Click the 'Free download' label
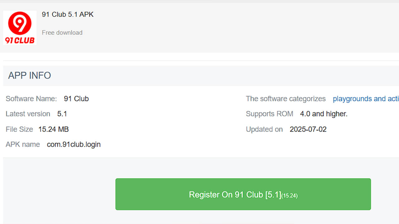 (x=62, y=32)
